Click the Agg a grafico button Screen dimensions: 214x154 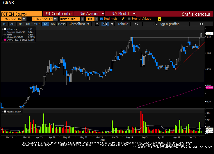point(169,24)
